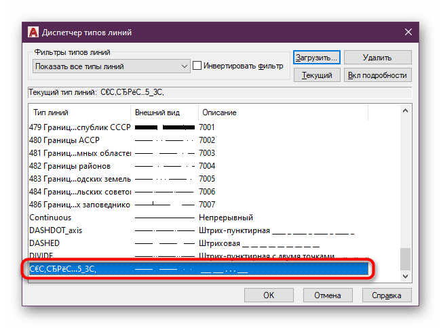Select the DIVIDE linetype row
Screen dimensions: 441x328
tap(198, 255)
